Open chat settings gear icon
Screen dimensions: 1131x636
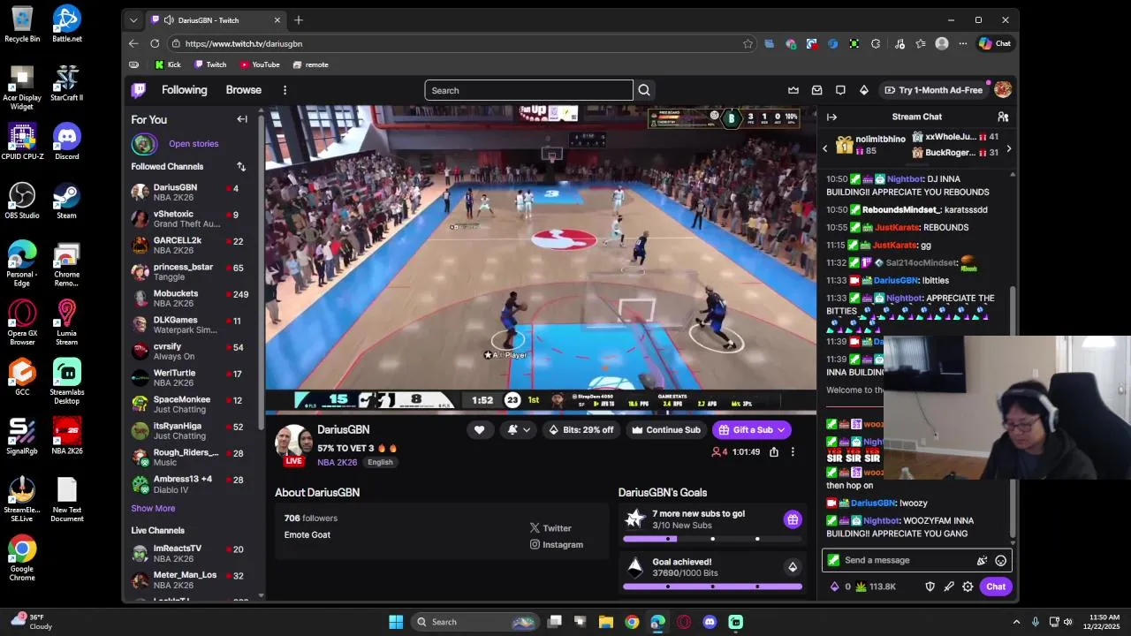[x=968, y=587]
